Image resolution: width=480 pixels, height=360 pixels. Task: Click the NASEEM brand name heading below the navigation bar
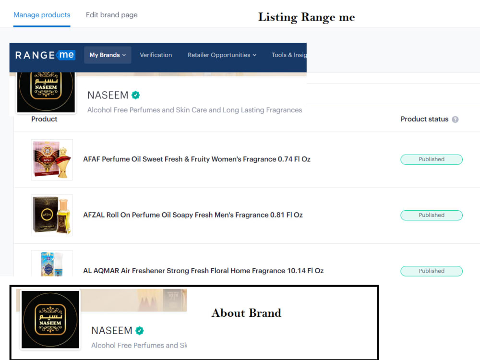click(x=108, y=95)
